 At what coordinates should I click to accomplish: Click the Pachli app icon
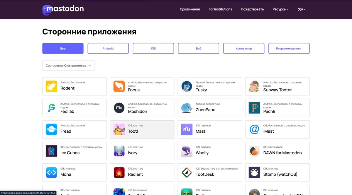point(254,108)
